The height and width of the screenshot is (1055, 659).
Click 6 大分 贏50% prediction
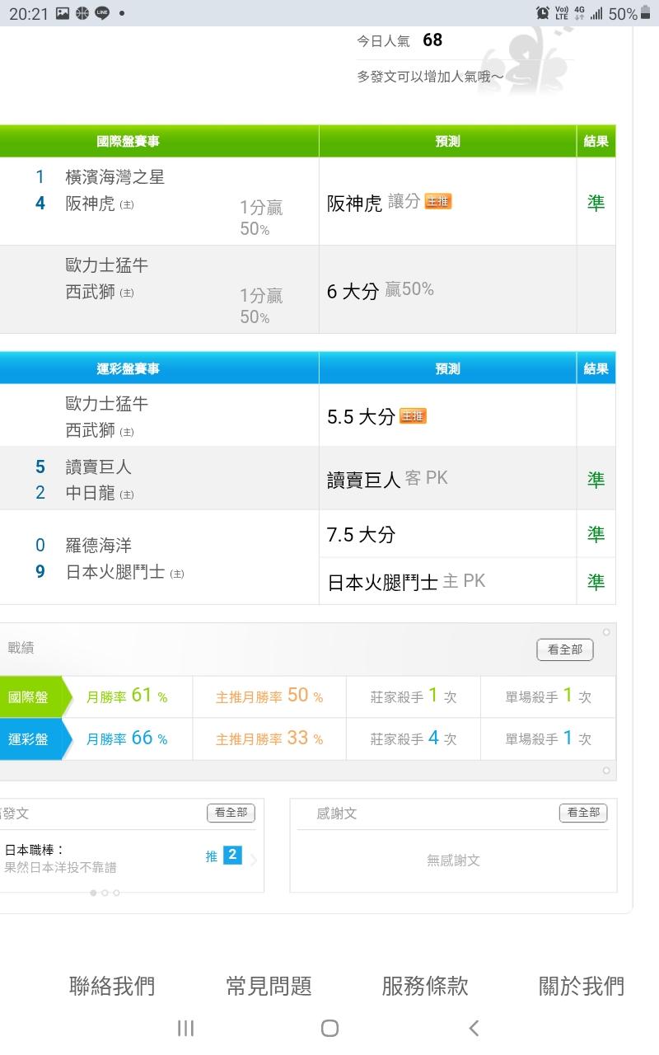[x=381, y=290]
